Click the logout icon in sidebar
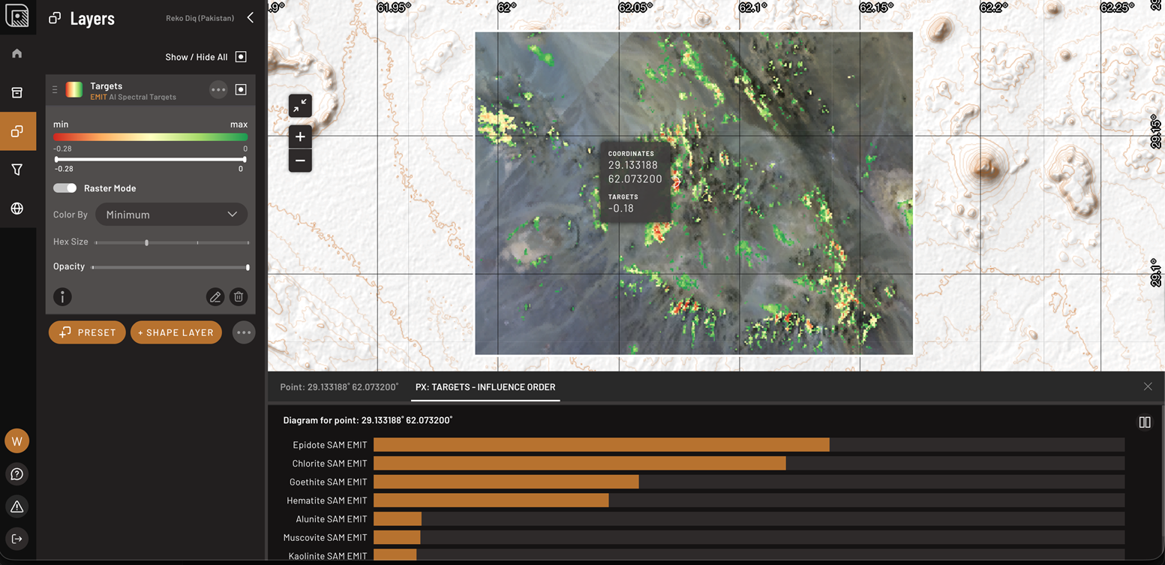Image resolution: width=1165 pixels, height=565 pixels. coord(17,539)
